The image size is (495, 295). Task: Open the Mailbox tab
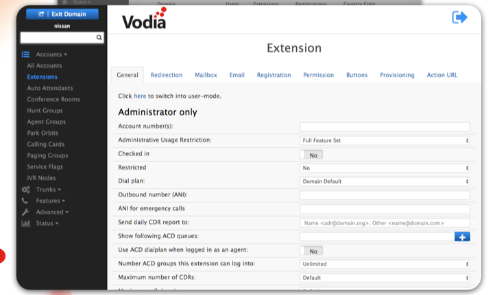point(206,75)
